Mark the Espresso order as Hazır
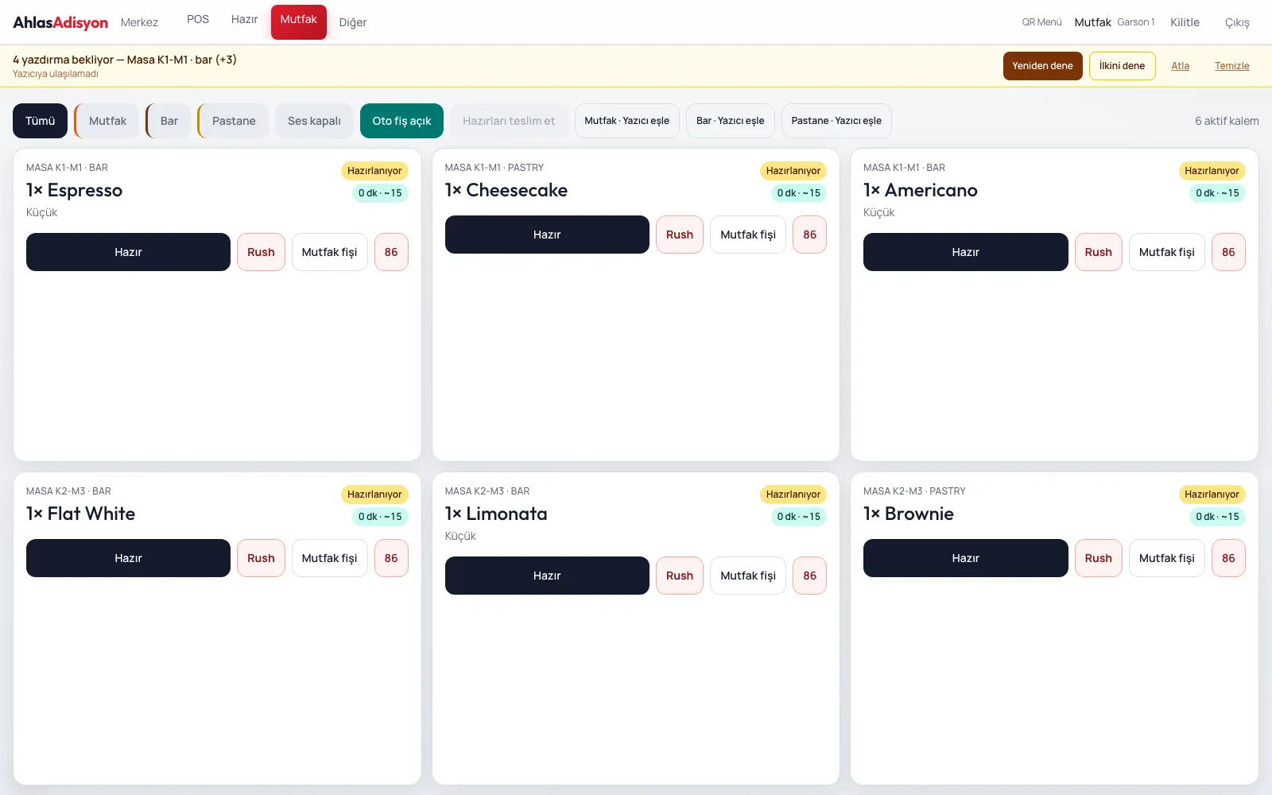 128,252
